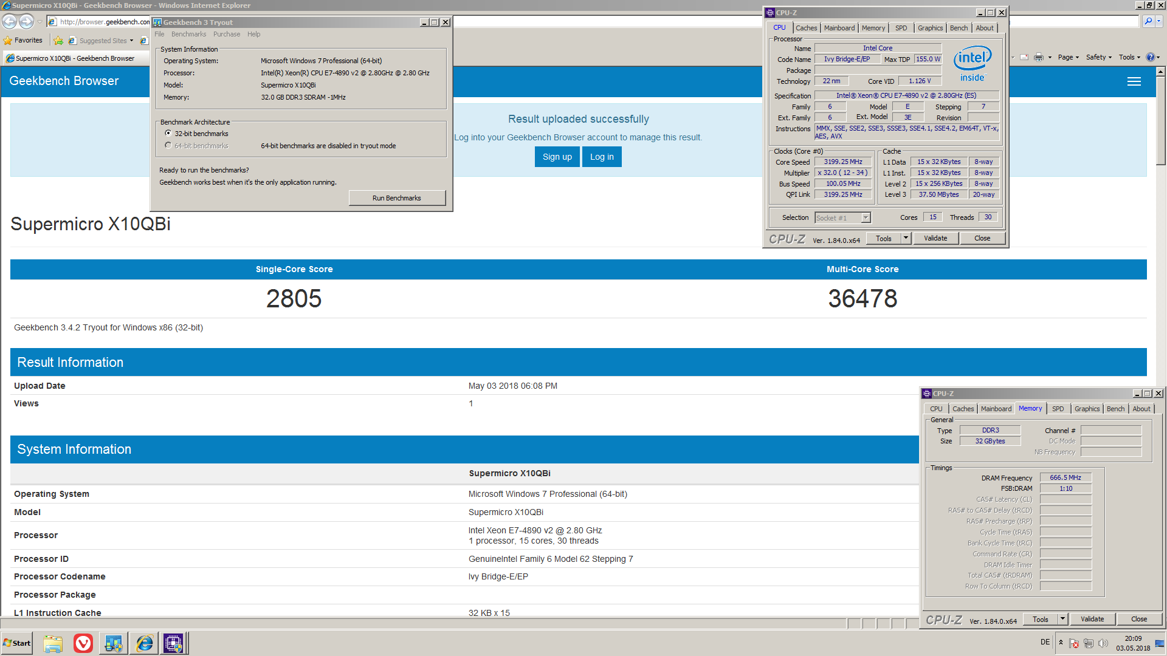Image resolution: width=1167 pixels, height=656 pixels.
Task: Click Validate in the upper CPU-Z window
Action: [935, 238]
